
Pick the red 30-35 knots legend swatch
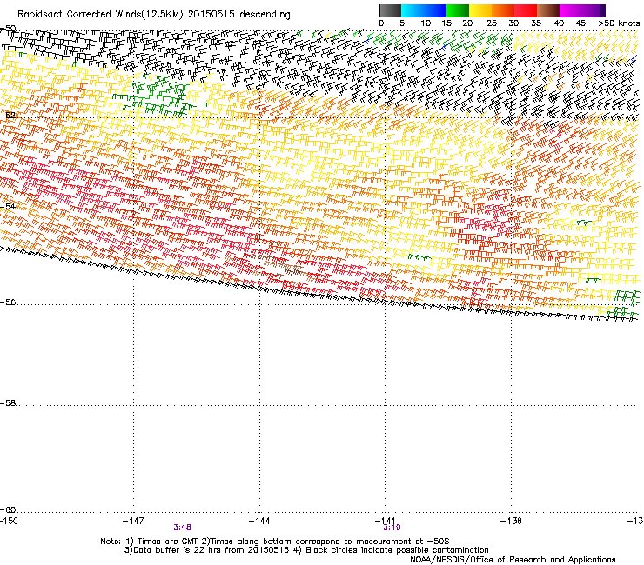[526, 10]
